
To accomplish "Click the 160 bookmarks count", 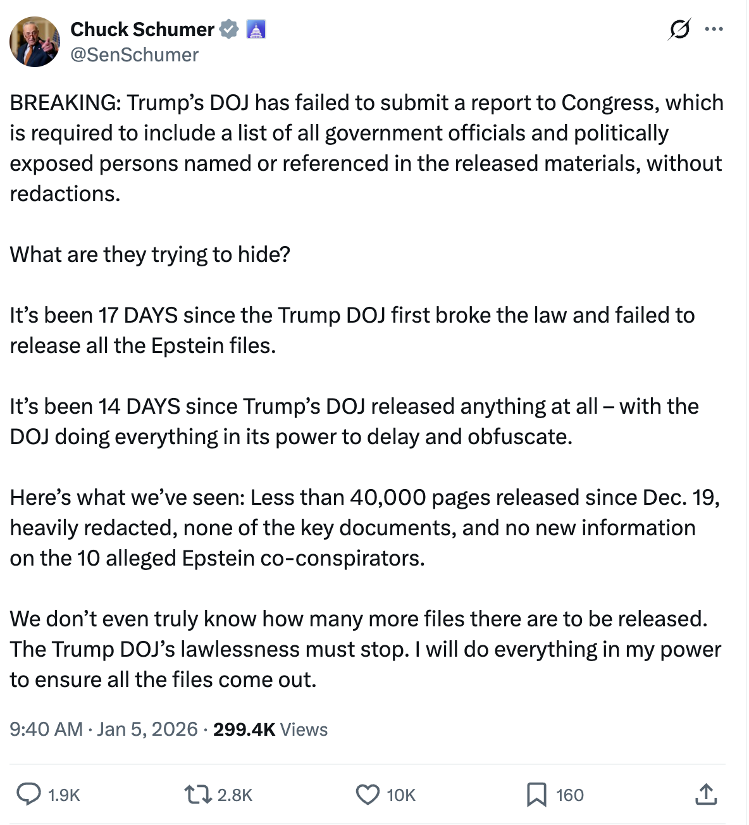I will (569, 795).
